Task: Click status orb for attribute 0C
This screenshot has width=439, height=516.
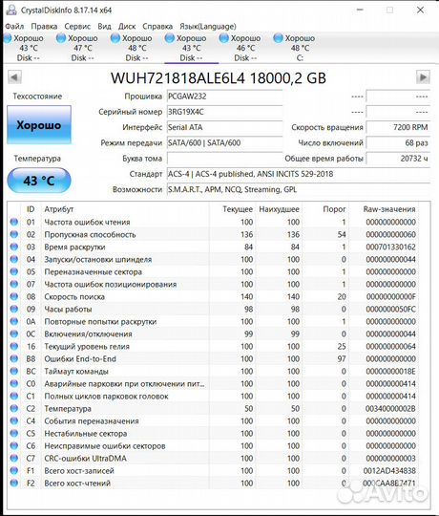Action: point(14,334)
